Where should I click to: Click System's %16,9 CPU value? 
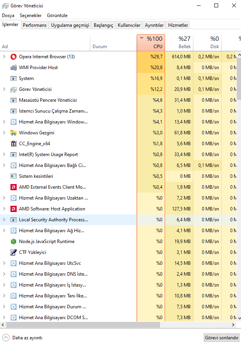pos(156,78)
